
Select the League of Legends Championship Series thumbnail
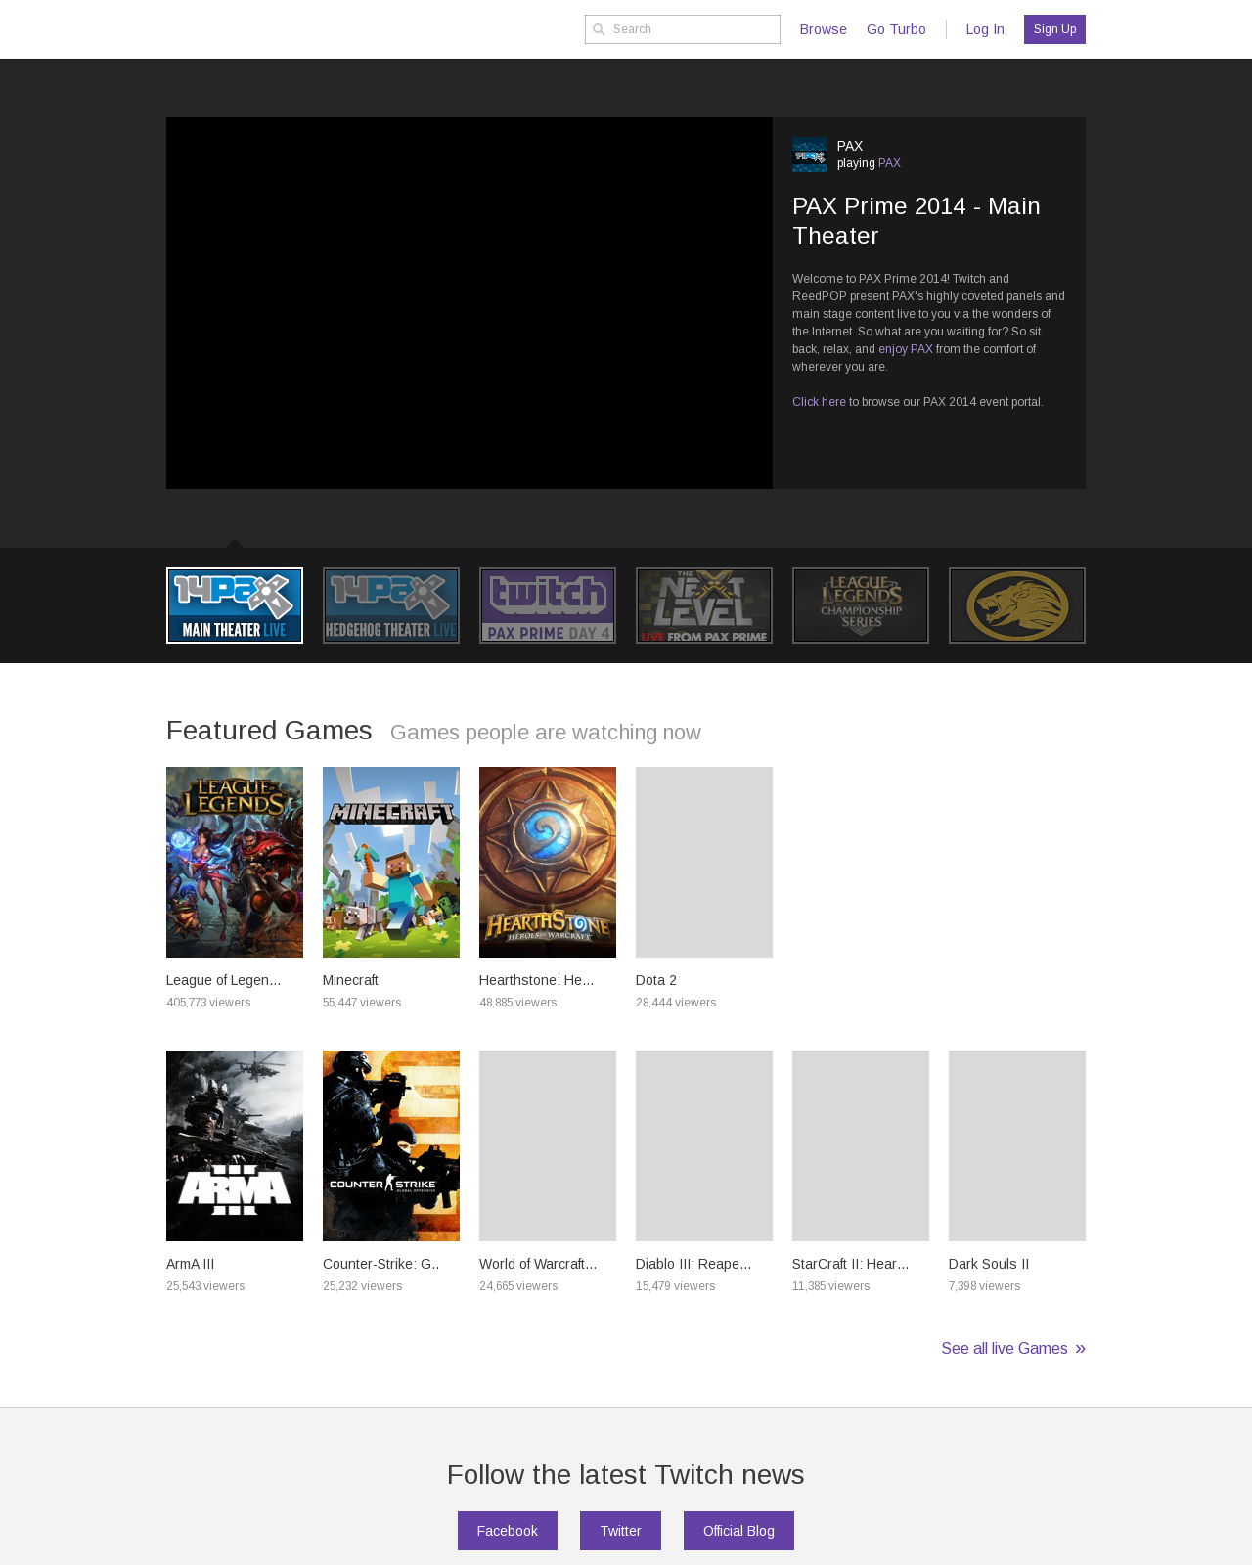tap(861, 605)
